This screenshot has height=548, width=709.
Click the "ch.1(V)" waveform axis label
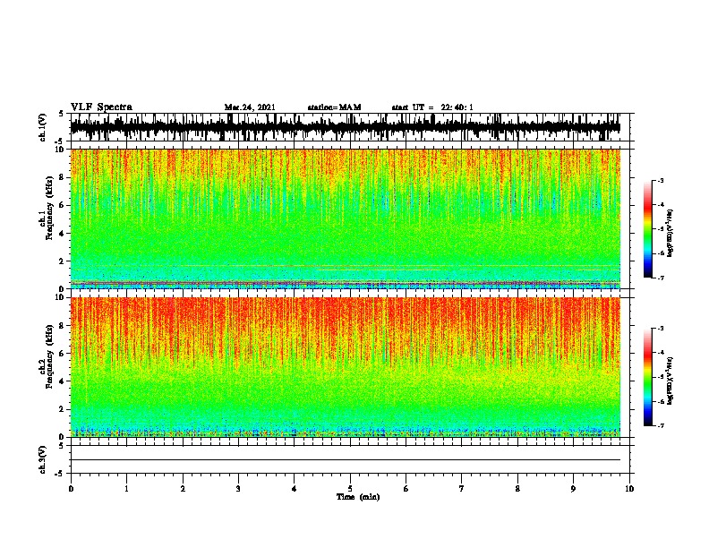(43, 127)
